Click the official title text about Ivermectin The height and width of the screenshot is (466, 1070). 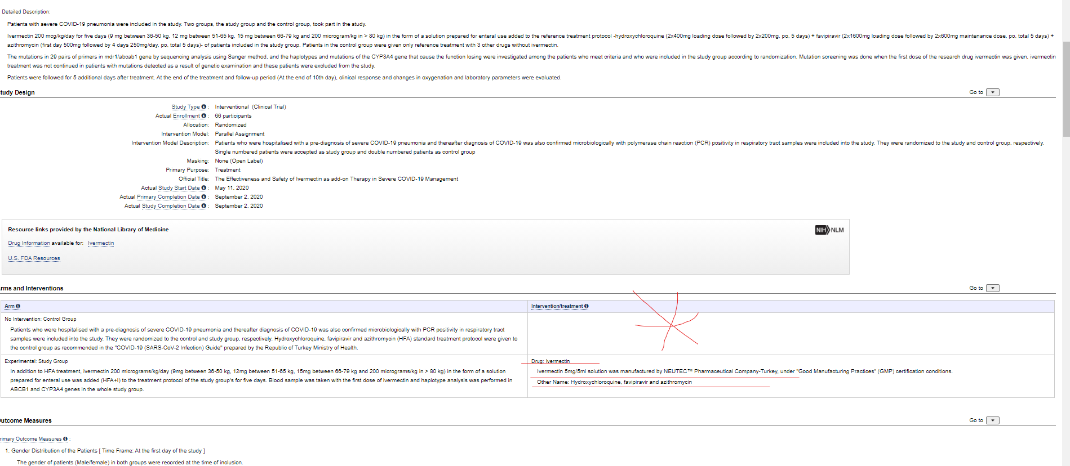coord(336,179)
